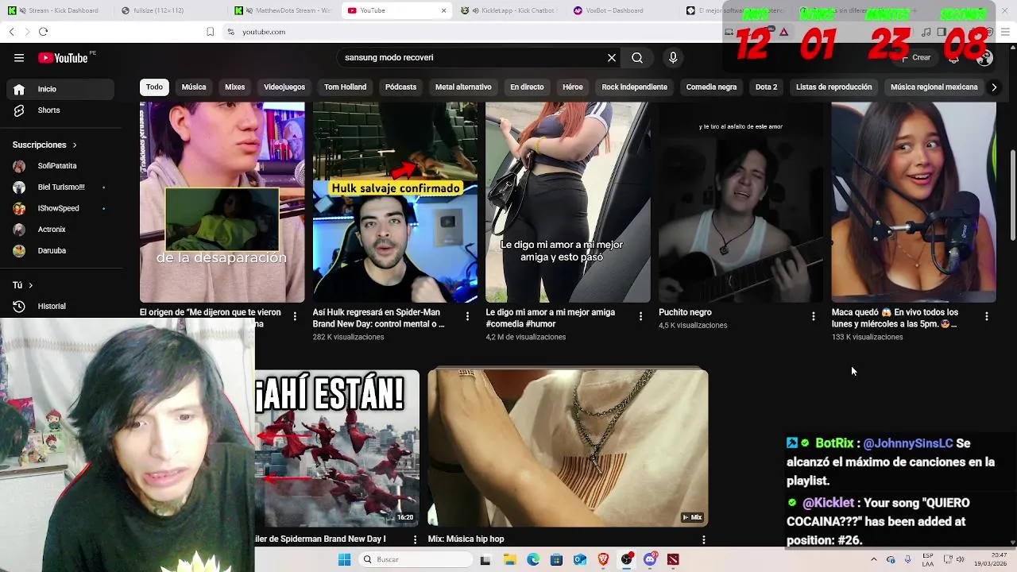Start voice search with the microphone icon
This screenshot has width=1017, height=572.
pyautogui.click(x=673, y=57)
